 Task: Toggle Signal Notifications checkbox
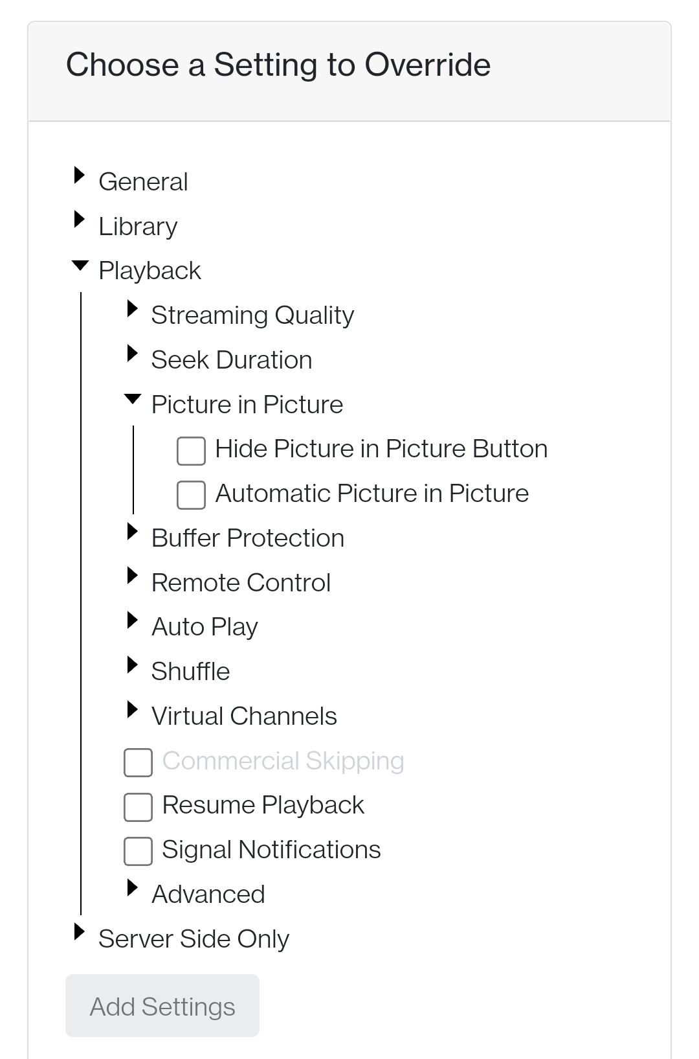138,852
